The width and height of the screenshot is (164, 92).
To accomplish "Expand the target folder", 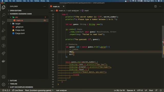I will coord(18,24).
